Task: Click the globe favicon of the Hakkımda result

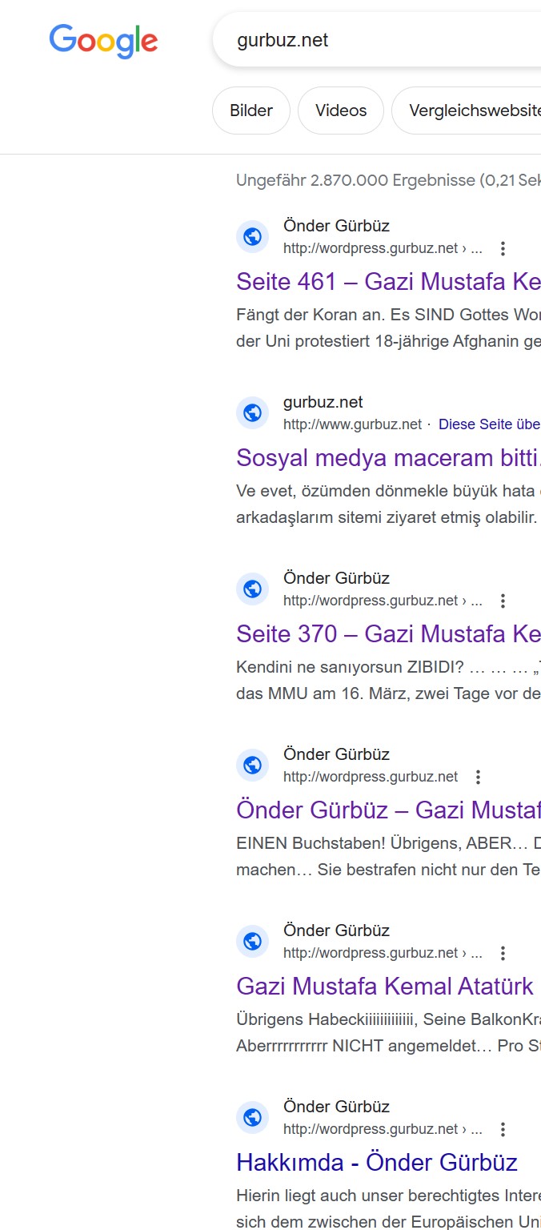Action: (x=252, y=1117)
